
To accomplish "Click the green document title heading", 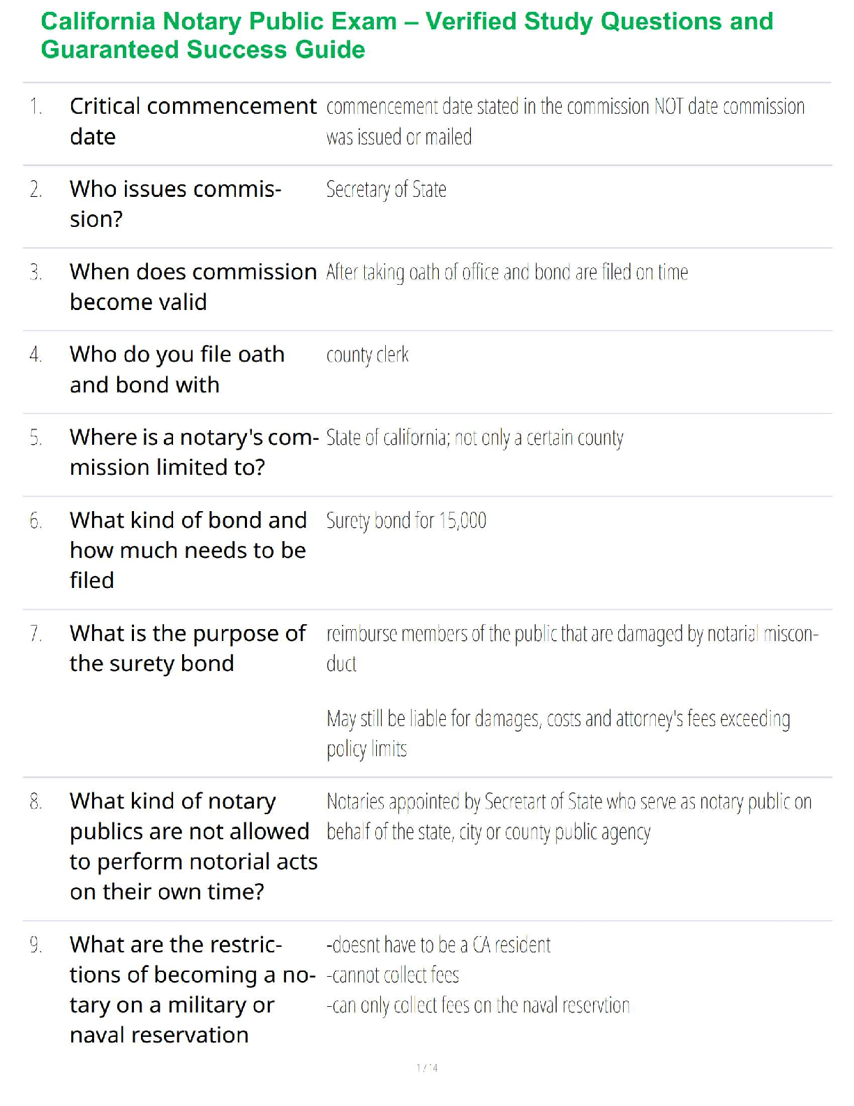I will (x=407, y=36).
